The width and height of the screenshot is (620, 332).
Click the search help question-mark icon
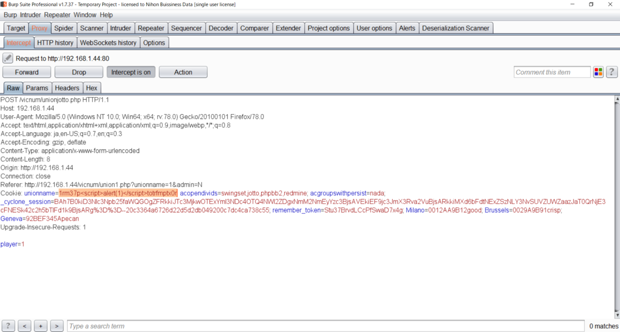pos(8,326)
